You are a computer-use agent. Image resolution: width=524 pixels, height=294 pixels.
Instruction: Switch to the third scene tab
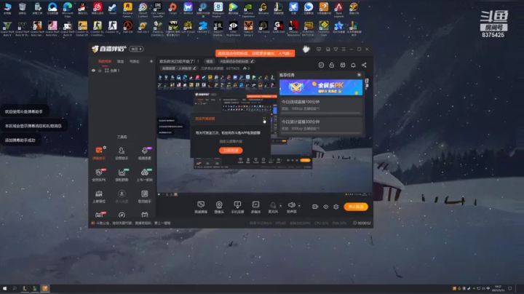135,61
